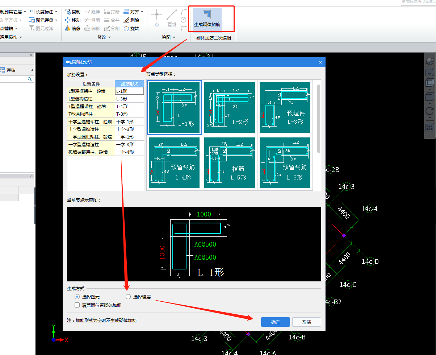Select the 复制 (copy) tool

pyautogui.click(x=72, y=12)
